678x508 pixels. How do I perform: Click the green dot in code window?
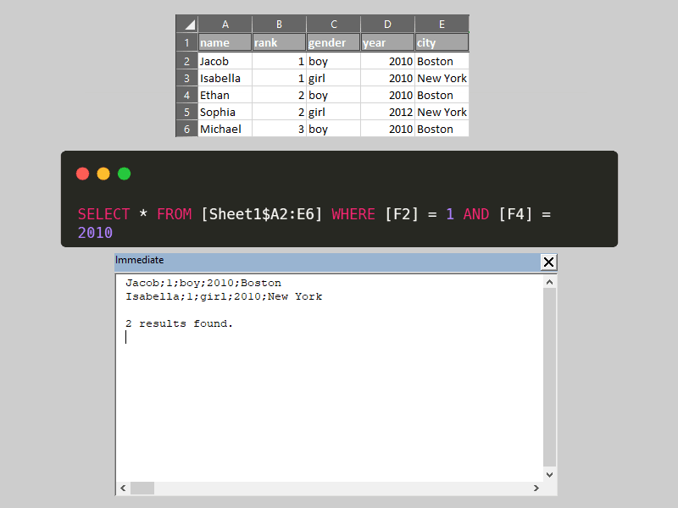[125, 174]
